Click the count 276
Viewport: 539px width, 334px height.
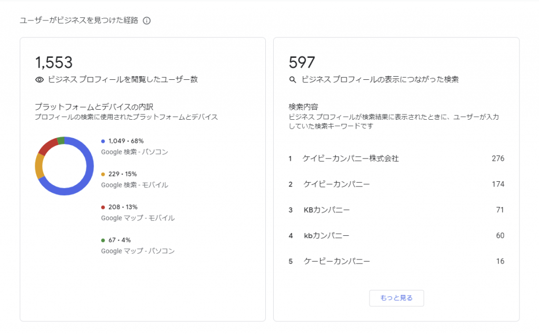coord(498,159)
